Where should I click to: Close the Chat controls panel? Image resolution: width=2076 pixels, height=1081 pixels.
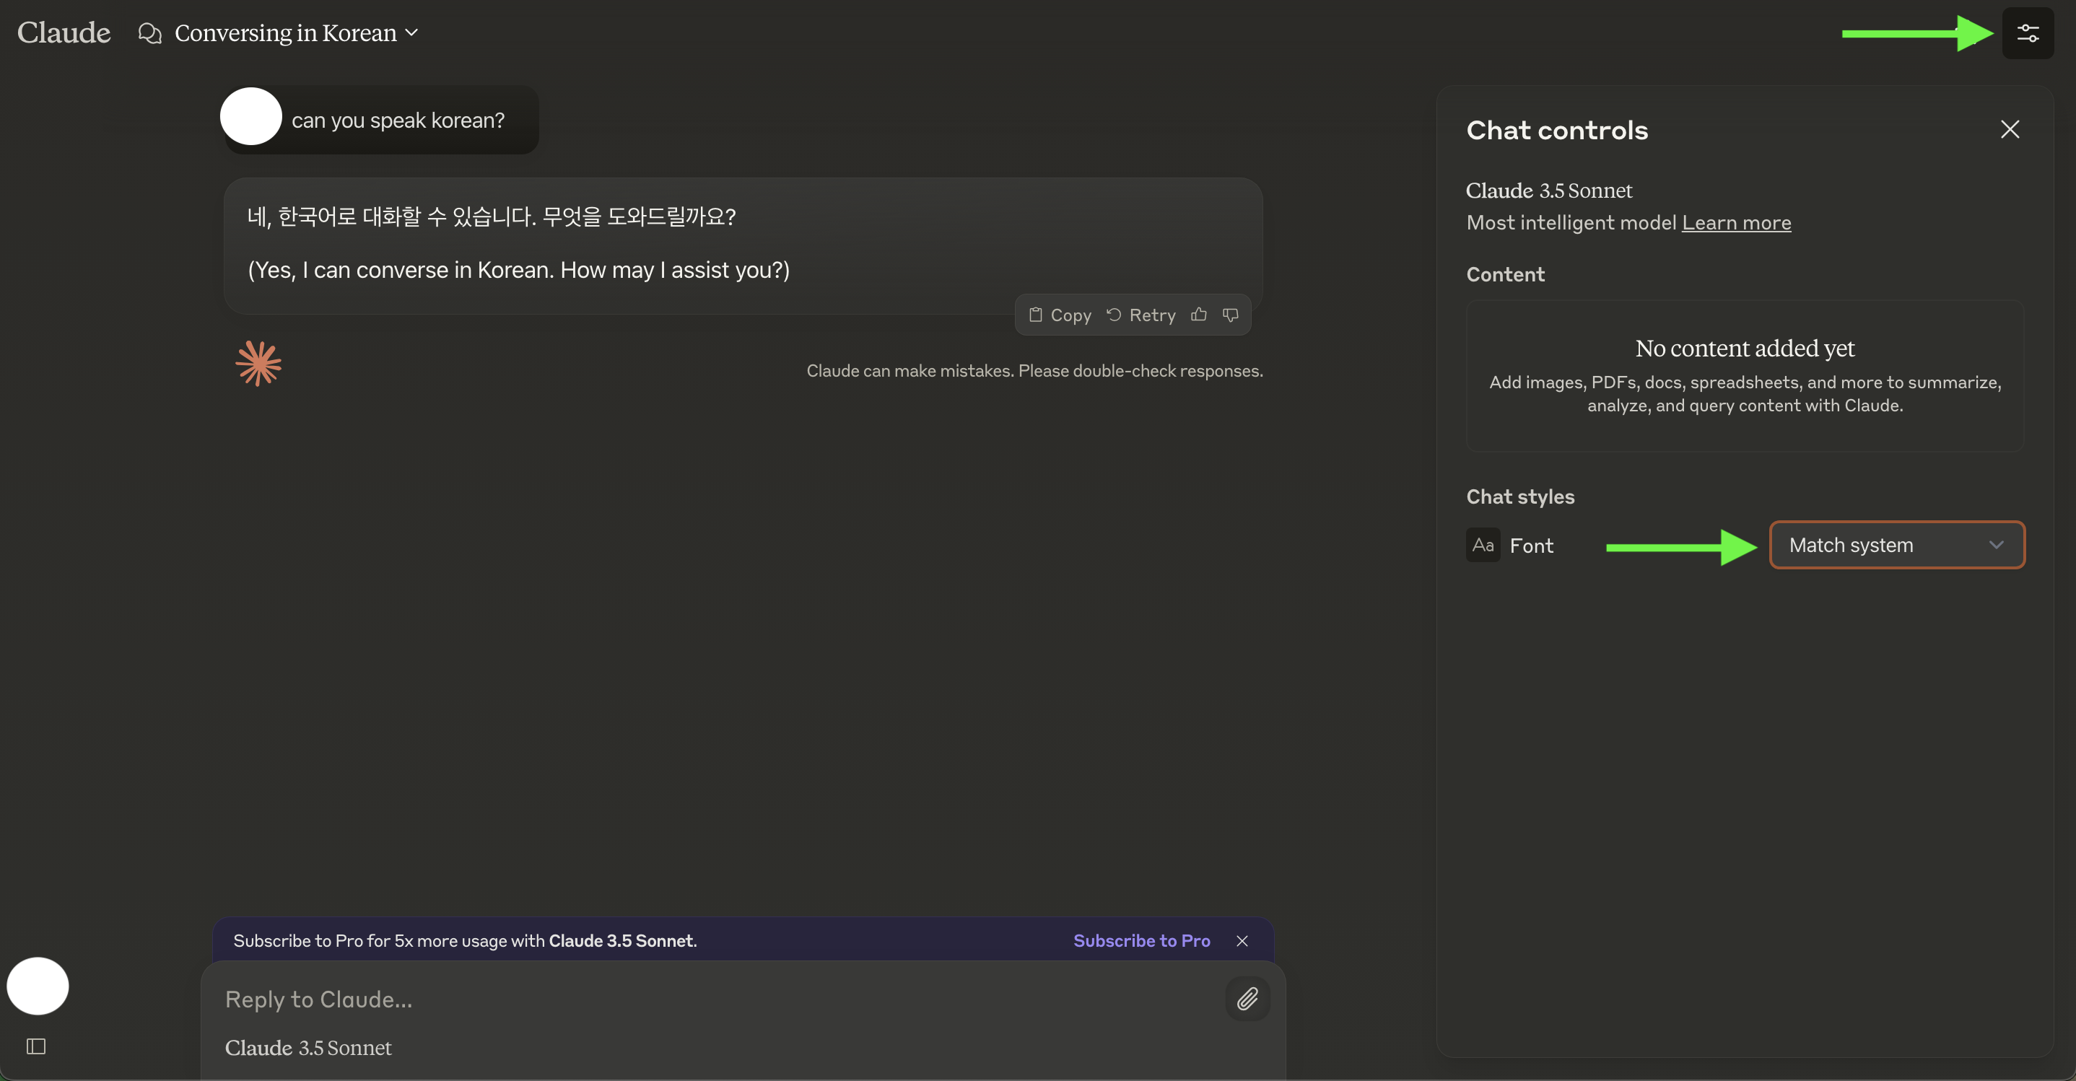coord(2010,129)
